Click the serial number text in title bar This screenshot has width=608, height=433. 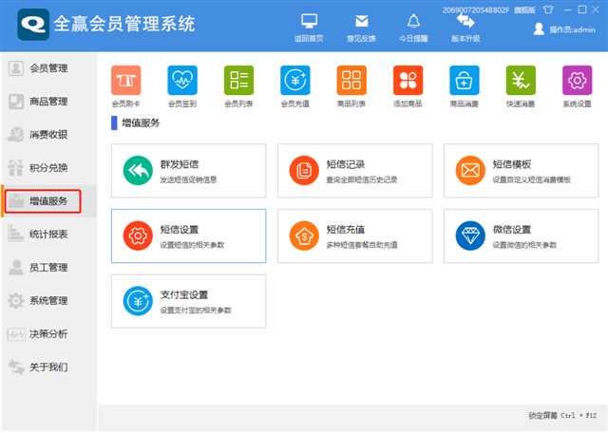tap(475, 10)
